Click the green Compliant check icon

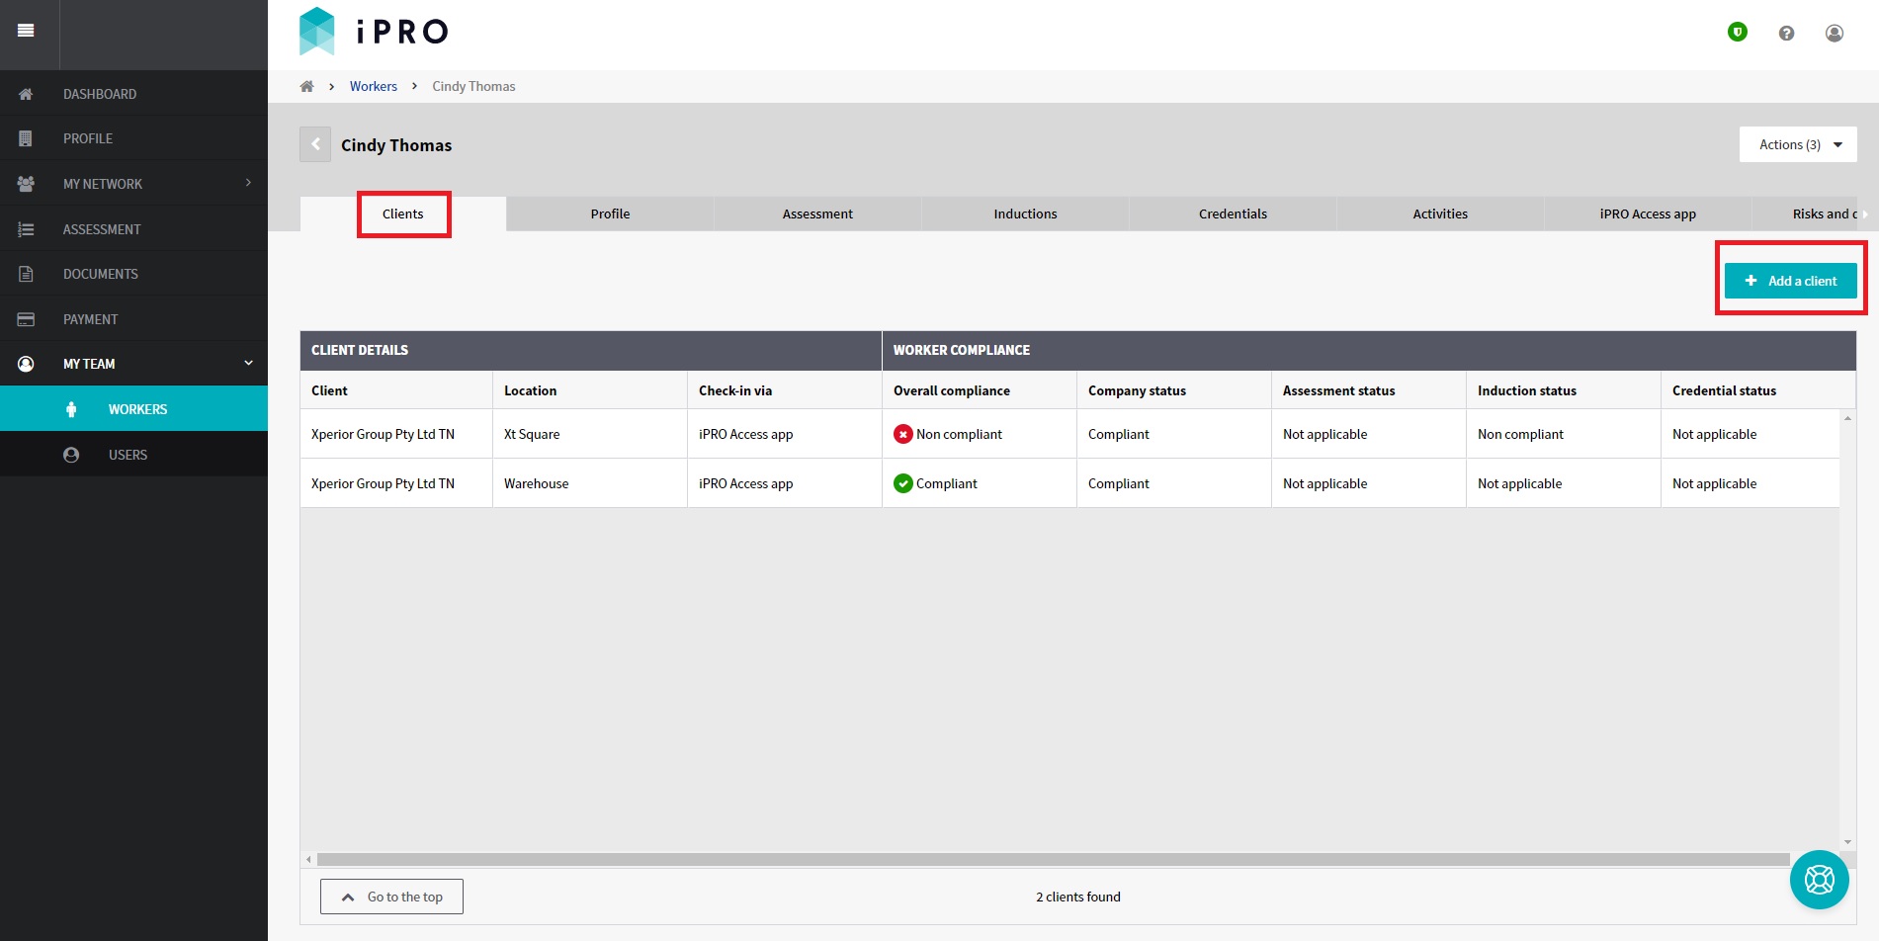click(x=903, y=483)
